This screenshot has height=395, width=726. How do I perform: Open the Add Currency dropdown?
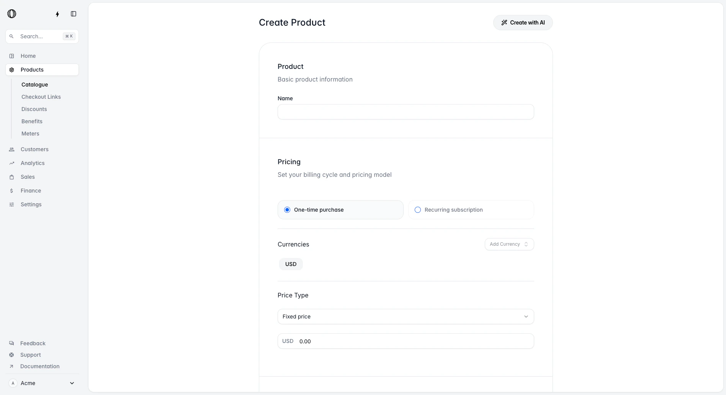point(509,244)
